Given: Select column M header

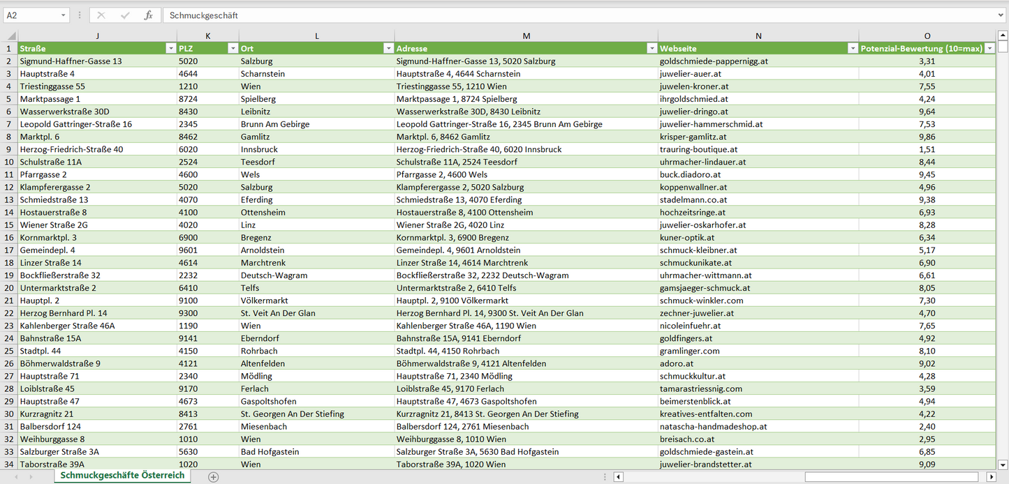Looking at the screenshot, I should pos(526,36).
